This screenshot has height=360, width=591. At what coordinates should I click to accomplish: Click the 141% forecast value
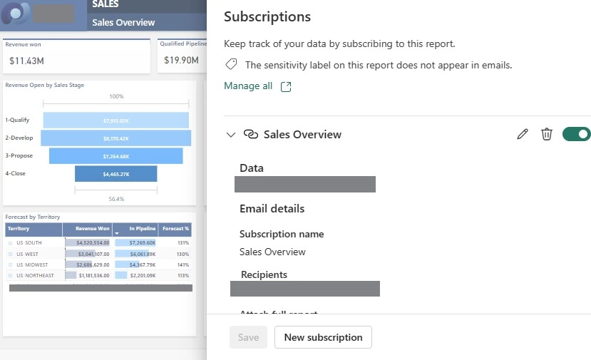[183, 265]
